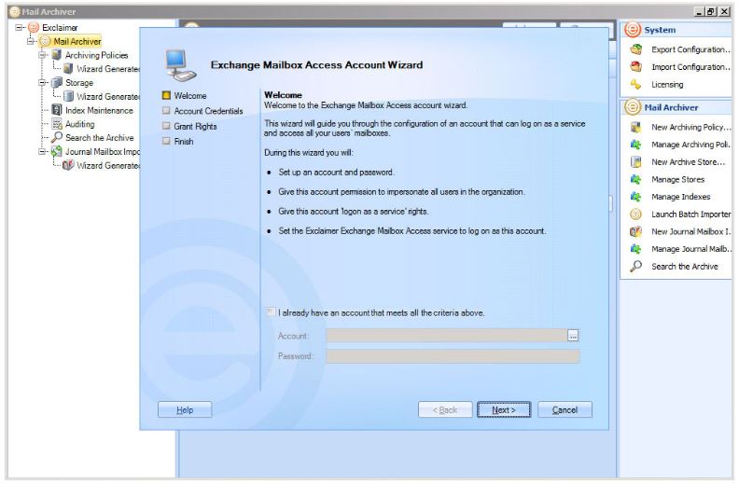Click the Help button
739x484 pixels.
(x=185, y=409)
